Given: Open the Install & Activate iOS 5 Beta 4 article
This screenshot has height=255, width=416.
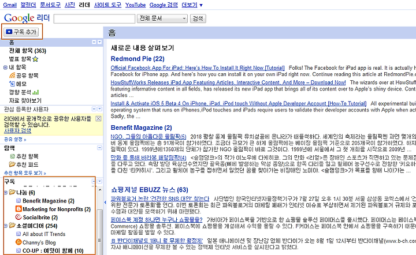Looking at the screenshot, I should (239, 103).
